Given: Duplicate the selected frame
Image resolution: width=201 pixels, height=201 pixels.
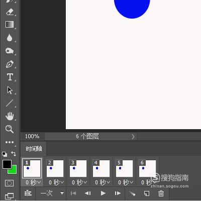Looking at the screenshot, I should pyautogui.click(x=147, y=193).
